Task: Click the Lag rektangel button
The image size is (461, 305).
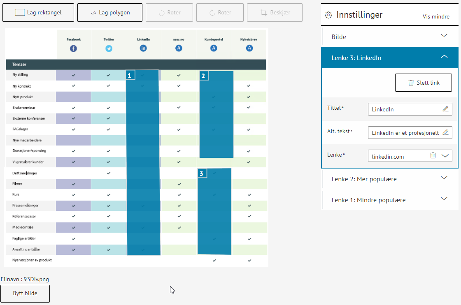Action: (x=38, y=13)
